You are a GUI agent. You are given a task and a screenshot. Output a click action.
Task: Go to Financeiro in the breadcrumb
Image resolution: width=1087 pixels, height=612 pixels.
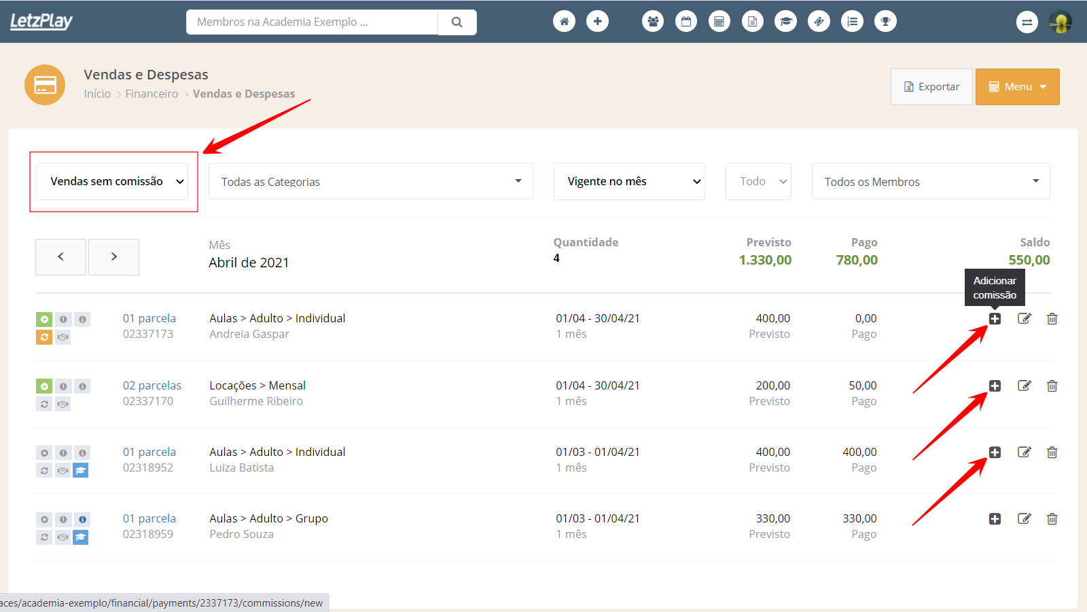click(x=152, y=94)
